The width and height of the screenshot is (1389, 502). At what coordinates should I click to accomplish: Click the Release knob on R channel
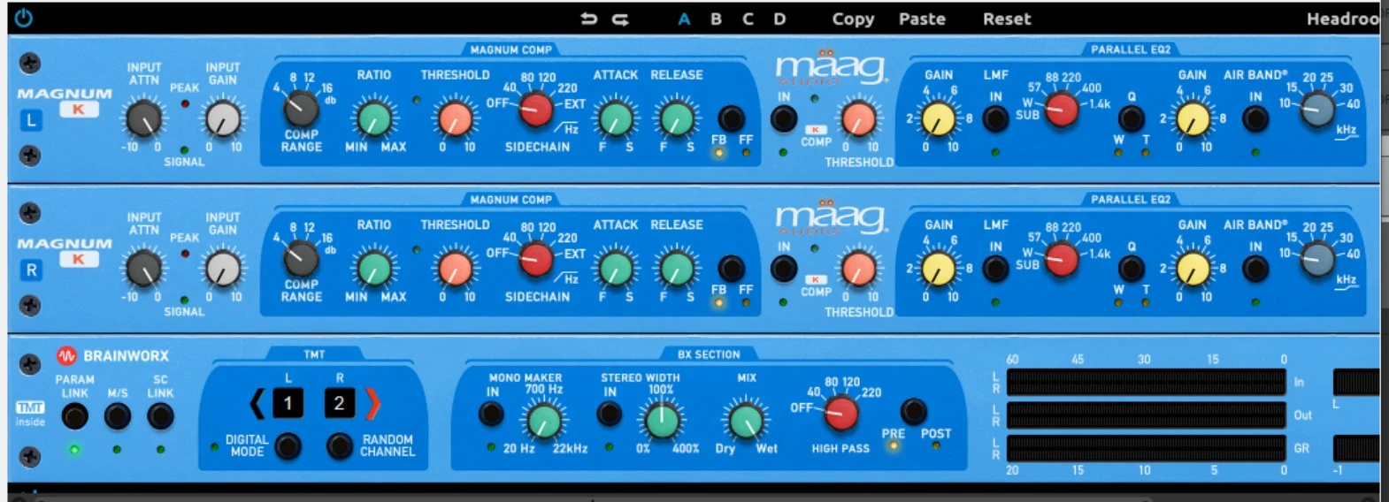[677, 269]
